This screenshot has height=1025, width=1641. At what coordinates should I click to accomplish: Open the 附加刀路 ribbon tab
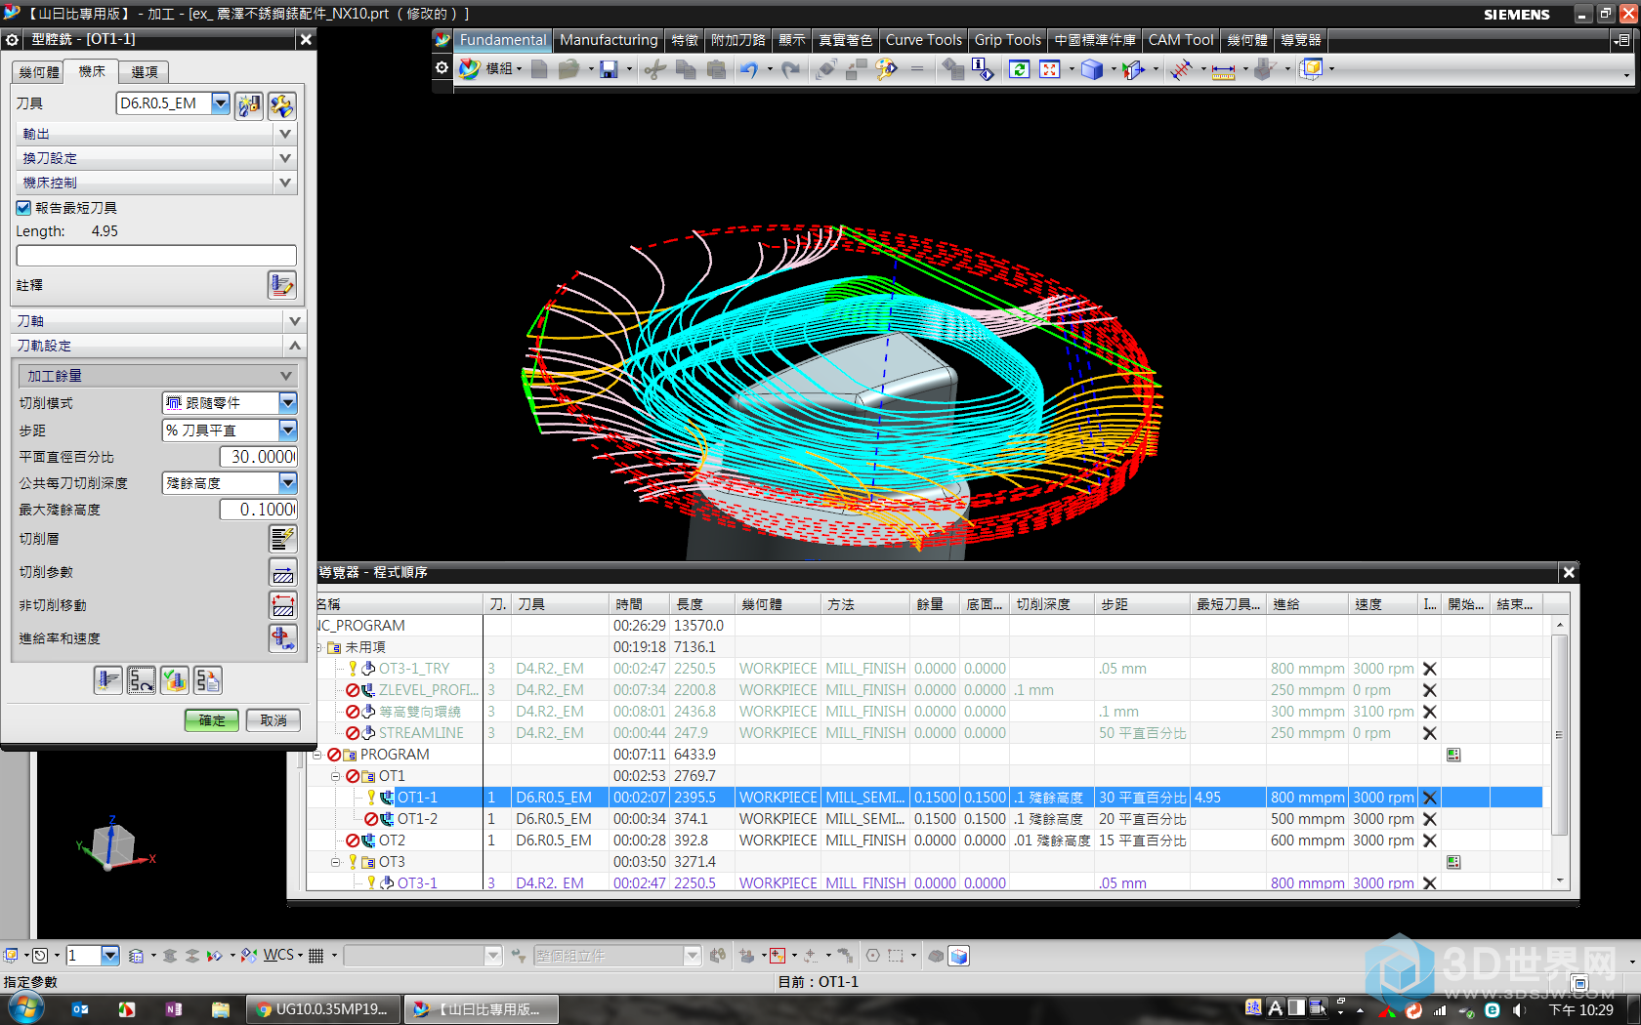(x=737, y=40)
